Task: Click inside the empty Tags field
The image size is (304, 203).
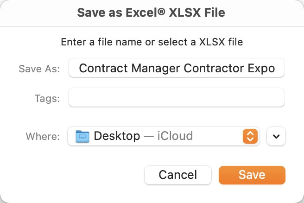Action: 177,97
